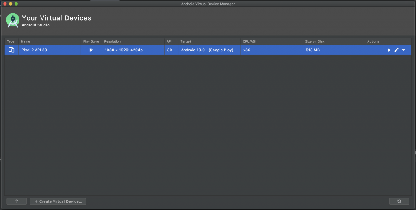The image size is (416, 210).
Task: Click the x86 CPU/ABI cell
Action: [272, 50]
